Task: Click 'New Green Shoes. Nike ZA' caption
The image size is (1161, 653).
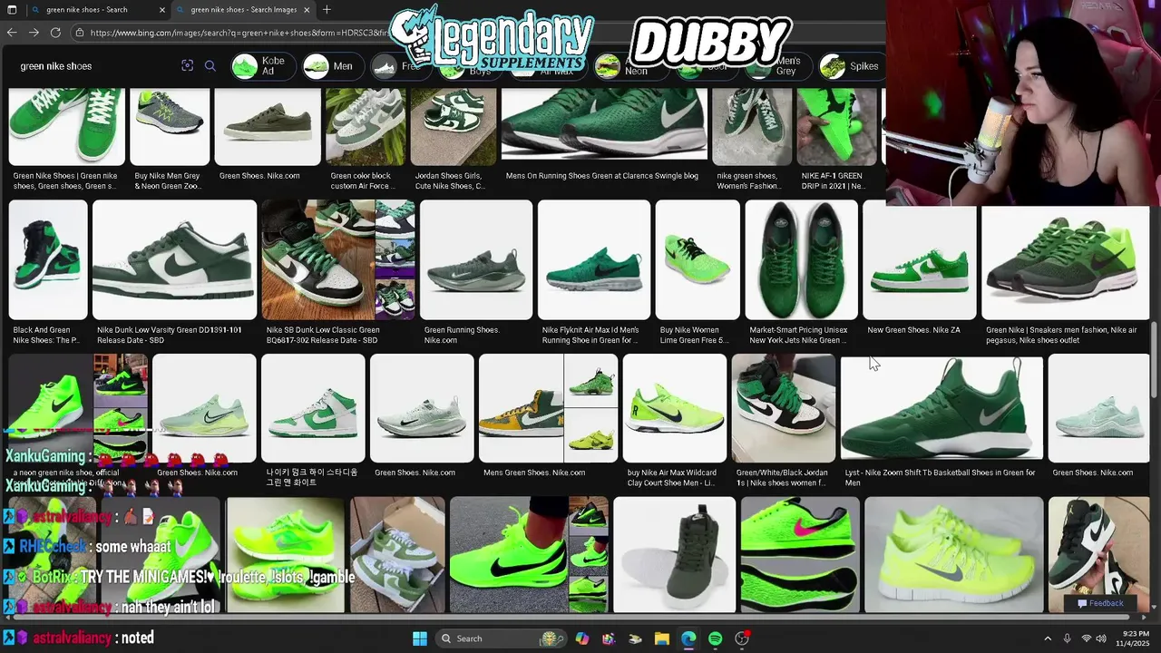Action: [x=913, y=330]
